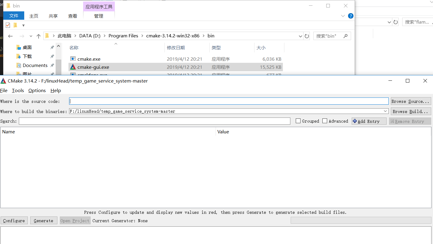Click the up-one-level arrow in Explorer
This screenshot has width=433, height=244.
tap(38, 36)
